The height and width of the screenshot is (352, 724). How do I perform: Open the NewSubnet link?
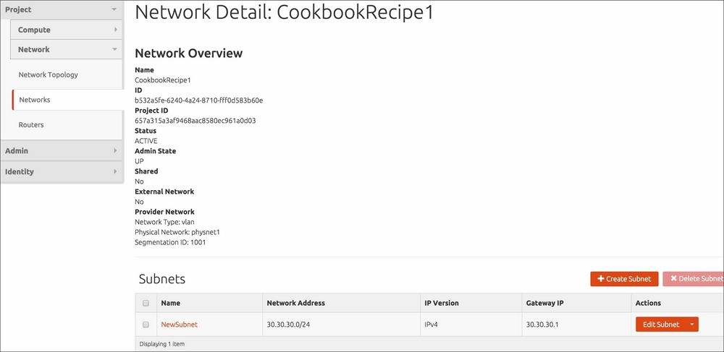click(179, 325)
